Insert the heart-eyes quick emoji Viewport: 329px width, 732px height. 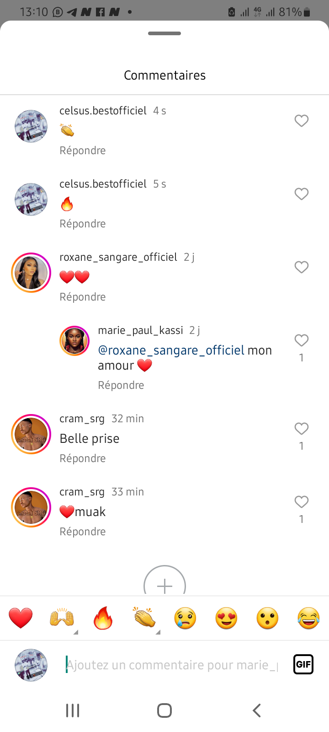pos(227,619)
